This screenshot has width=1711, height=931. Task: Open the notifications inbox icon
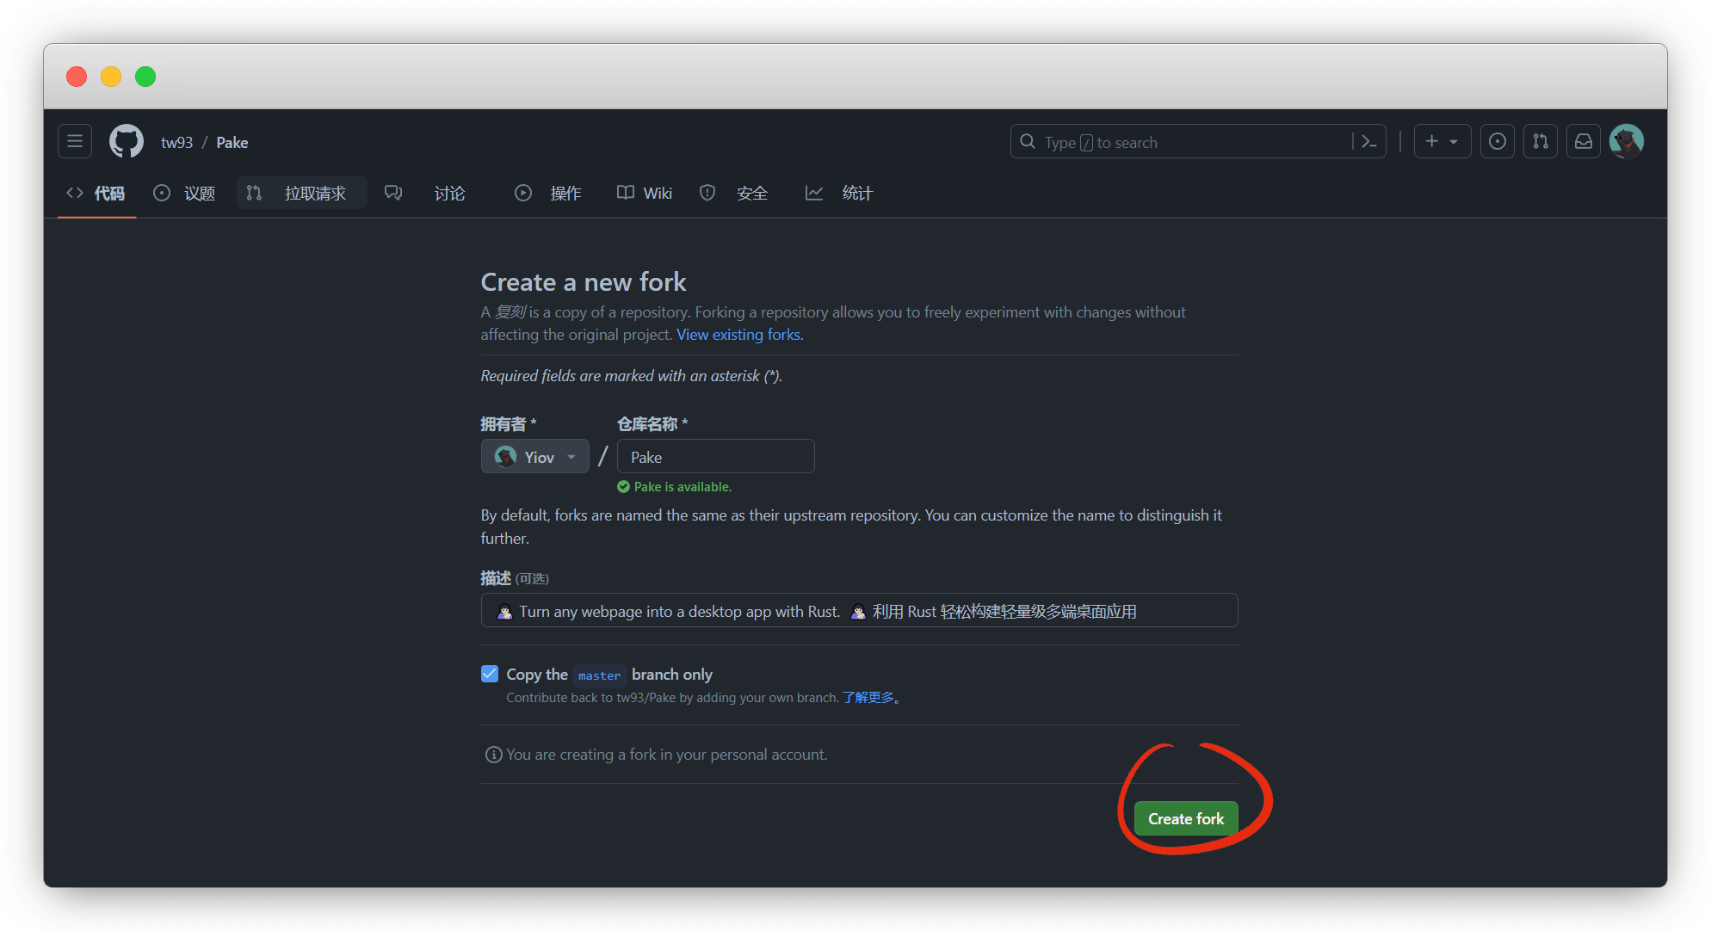pos(1583,141)
